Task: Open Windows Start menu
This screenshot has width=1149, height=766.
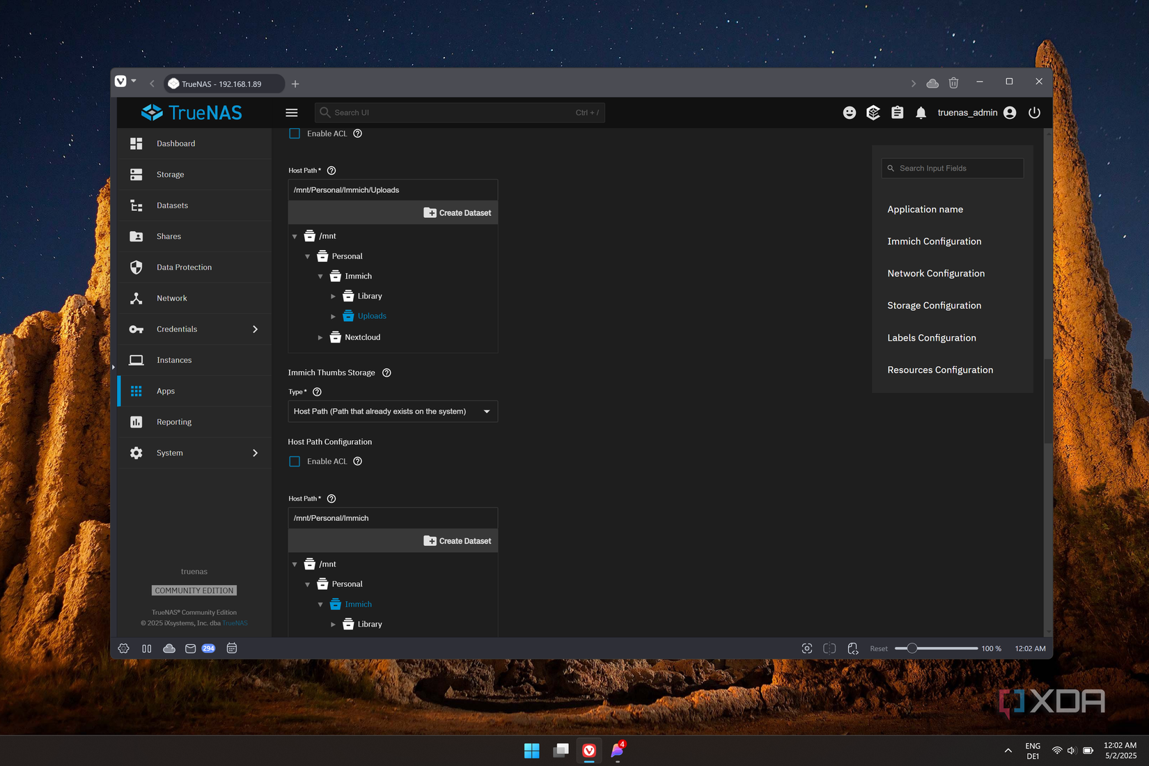Action: [532, 751]
